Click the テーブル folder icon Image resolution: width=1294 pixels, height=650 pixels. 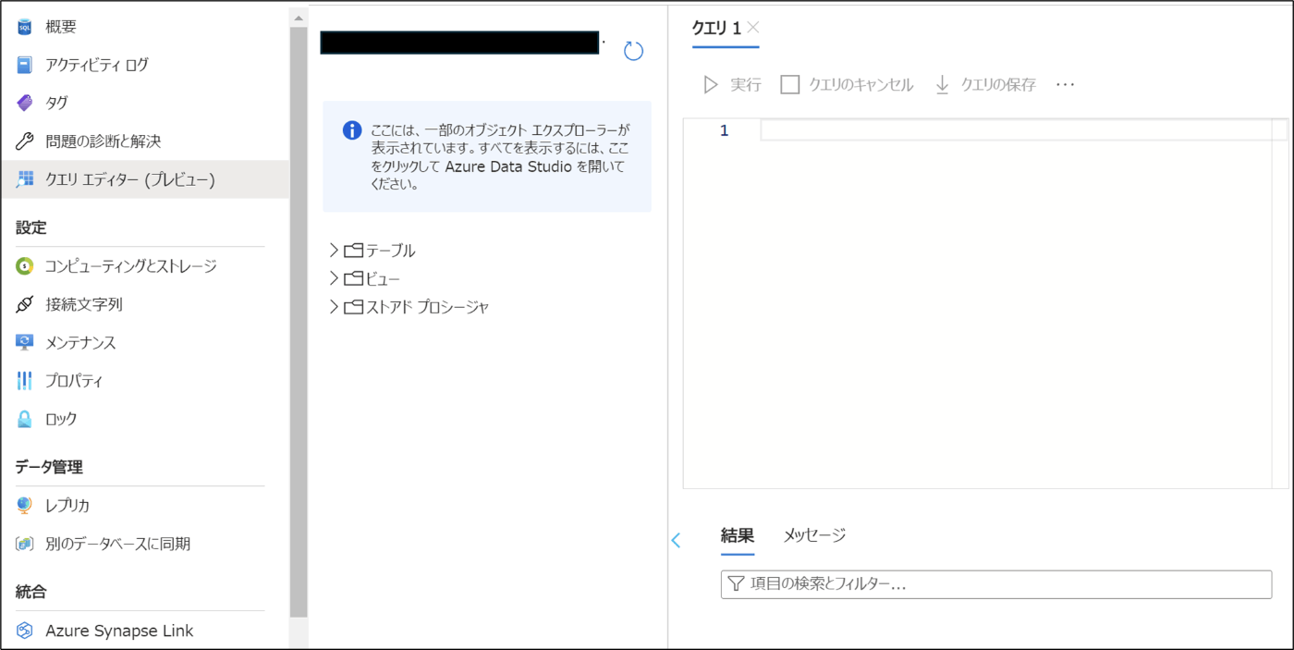pos(353,251)
